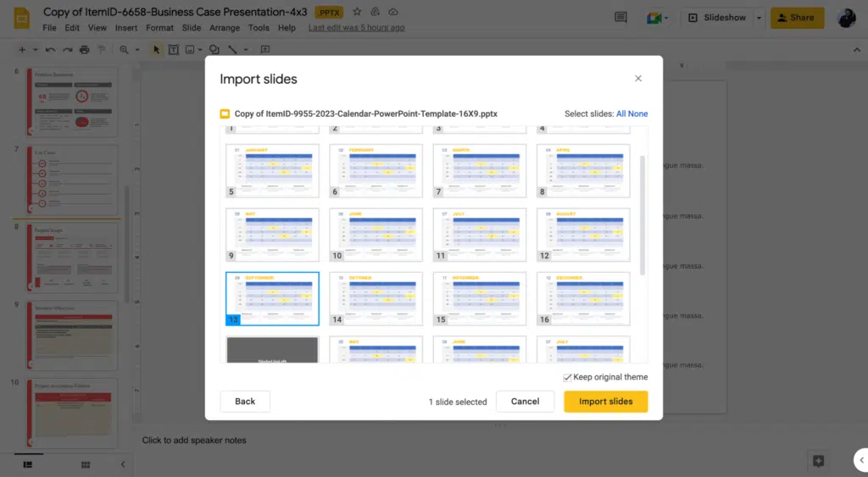
Task: Click the print icon in toolbar
Action: coord(84,50)
